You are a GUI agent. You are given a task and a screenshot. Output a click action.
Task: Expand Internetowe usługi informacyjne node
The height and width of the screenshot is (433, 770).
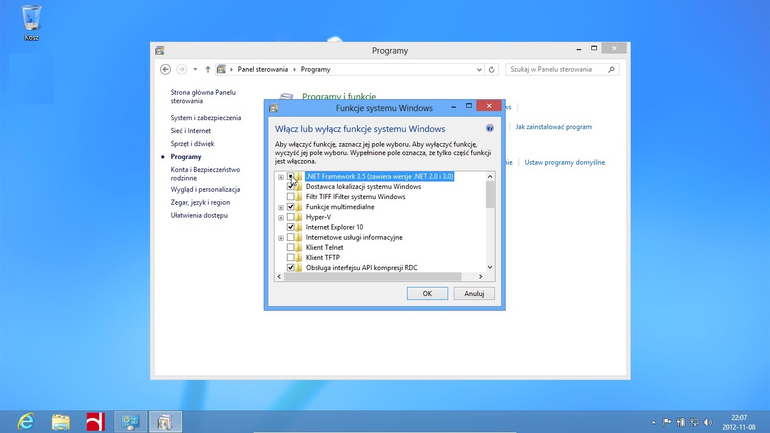click(x=281, y=238)
